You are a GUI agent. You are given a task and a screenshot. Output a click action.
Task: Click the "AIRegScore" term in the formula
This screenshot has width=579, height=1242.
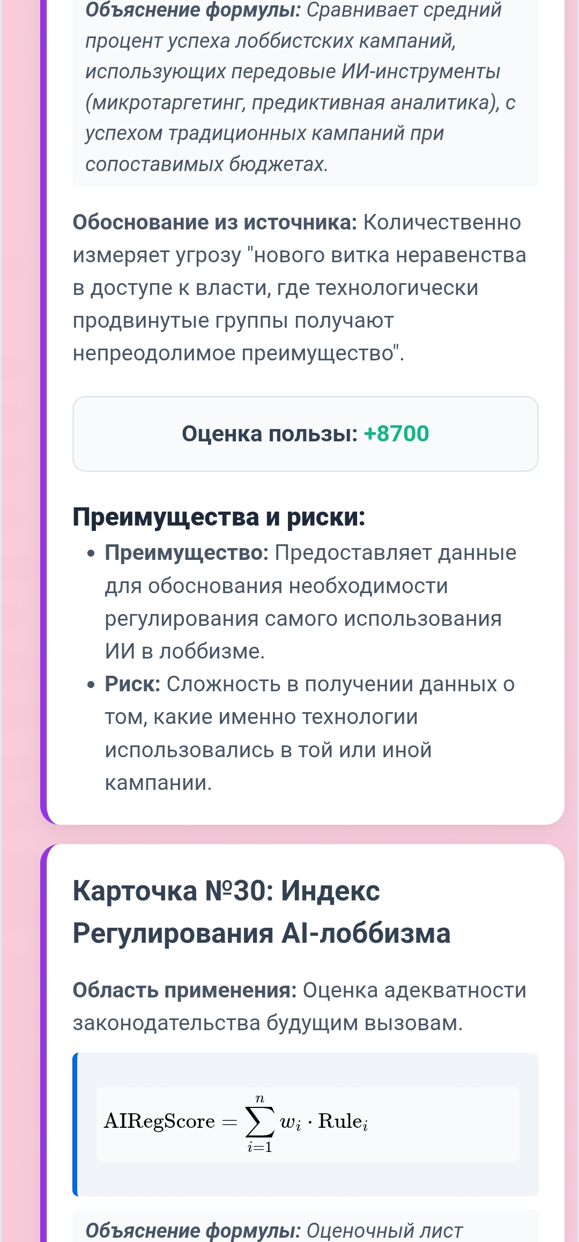pos(159,1122)
